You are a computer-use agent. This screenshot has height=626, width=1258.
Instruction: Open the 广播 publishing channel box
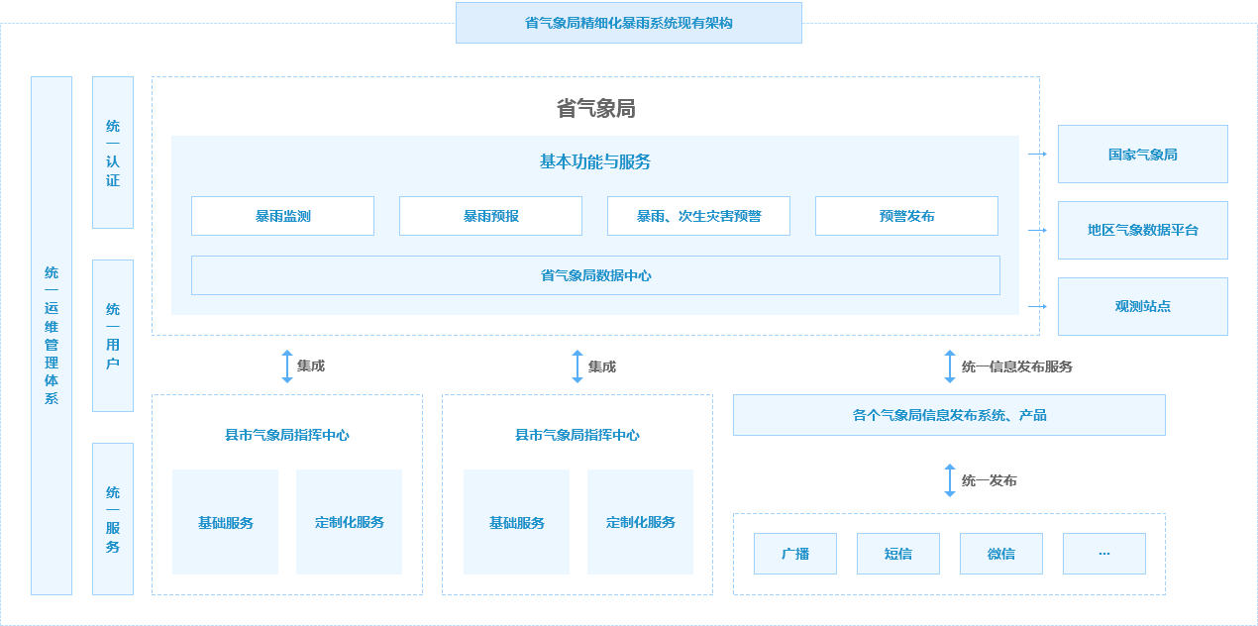coord(795,554)
